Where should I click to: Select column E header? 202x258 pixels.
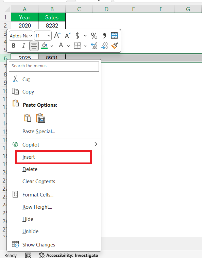pos(134,9)
